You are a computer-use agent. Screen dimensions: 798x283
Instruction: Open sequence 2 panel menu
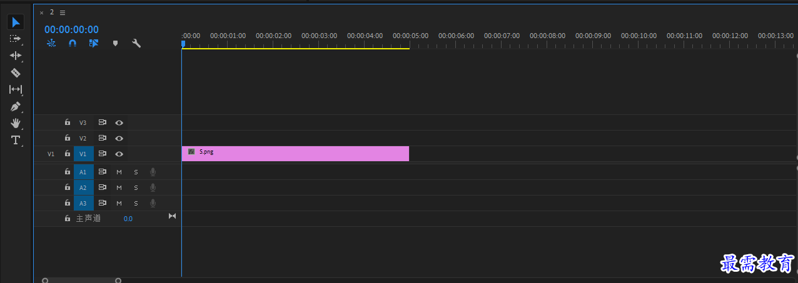coord(63,12)
